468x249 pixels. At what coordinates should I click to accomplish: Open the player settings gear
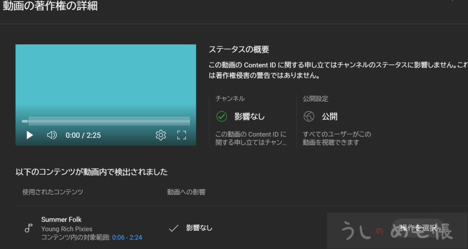160,135
